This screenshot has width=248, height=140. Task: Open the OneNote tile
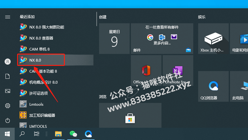coord(178,70)
